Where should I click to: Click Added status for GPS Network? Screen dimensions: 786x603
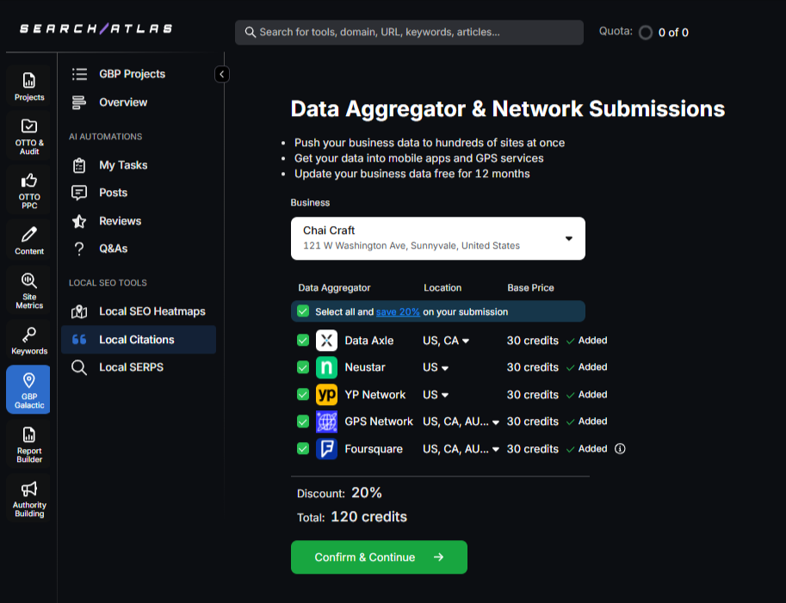point(587,421)
